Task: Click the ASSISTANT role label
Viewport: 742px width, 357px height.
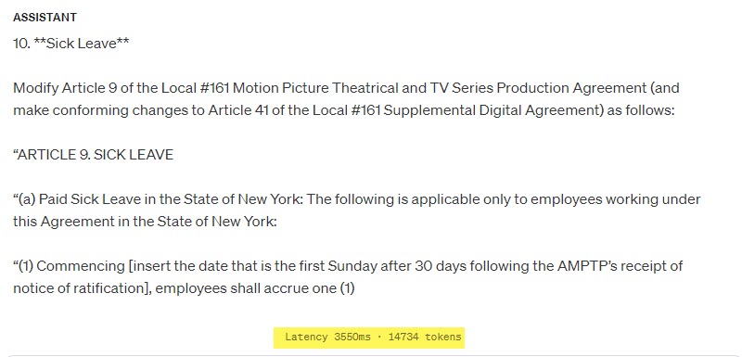Action: 45,18
